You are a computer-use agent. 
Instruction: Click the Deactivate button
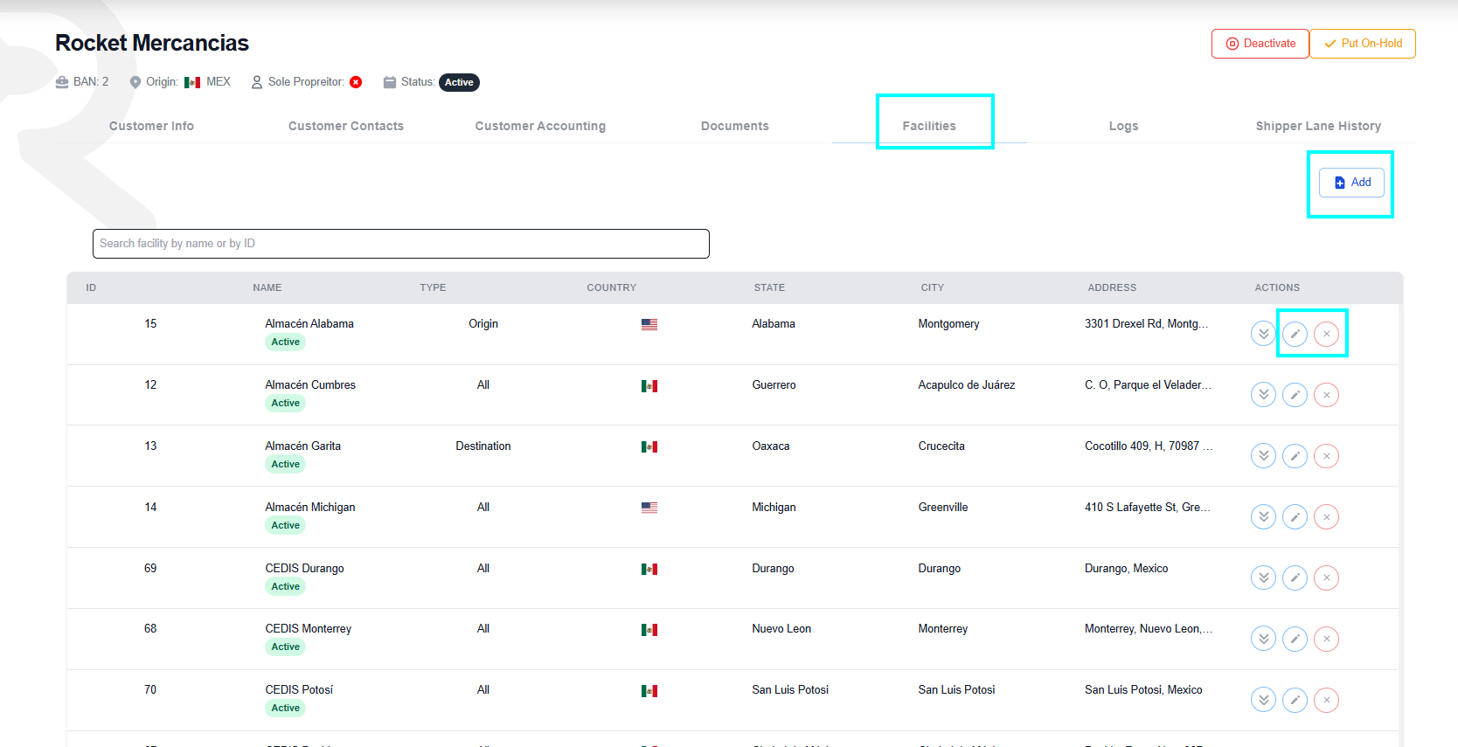pyautogui.click(x=1260, y=44)
